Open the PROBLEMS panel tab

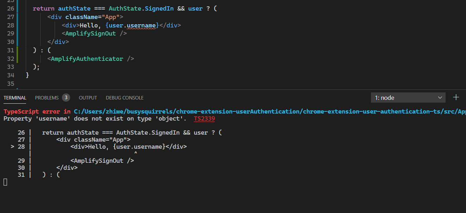(x=47, y=98)
